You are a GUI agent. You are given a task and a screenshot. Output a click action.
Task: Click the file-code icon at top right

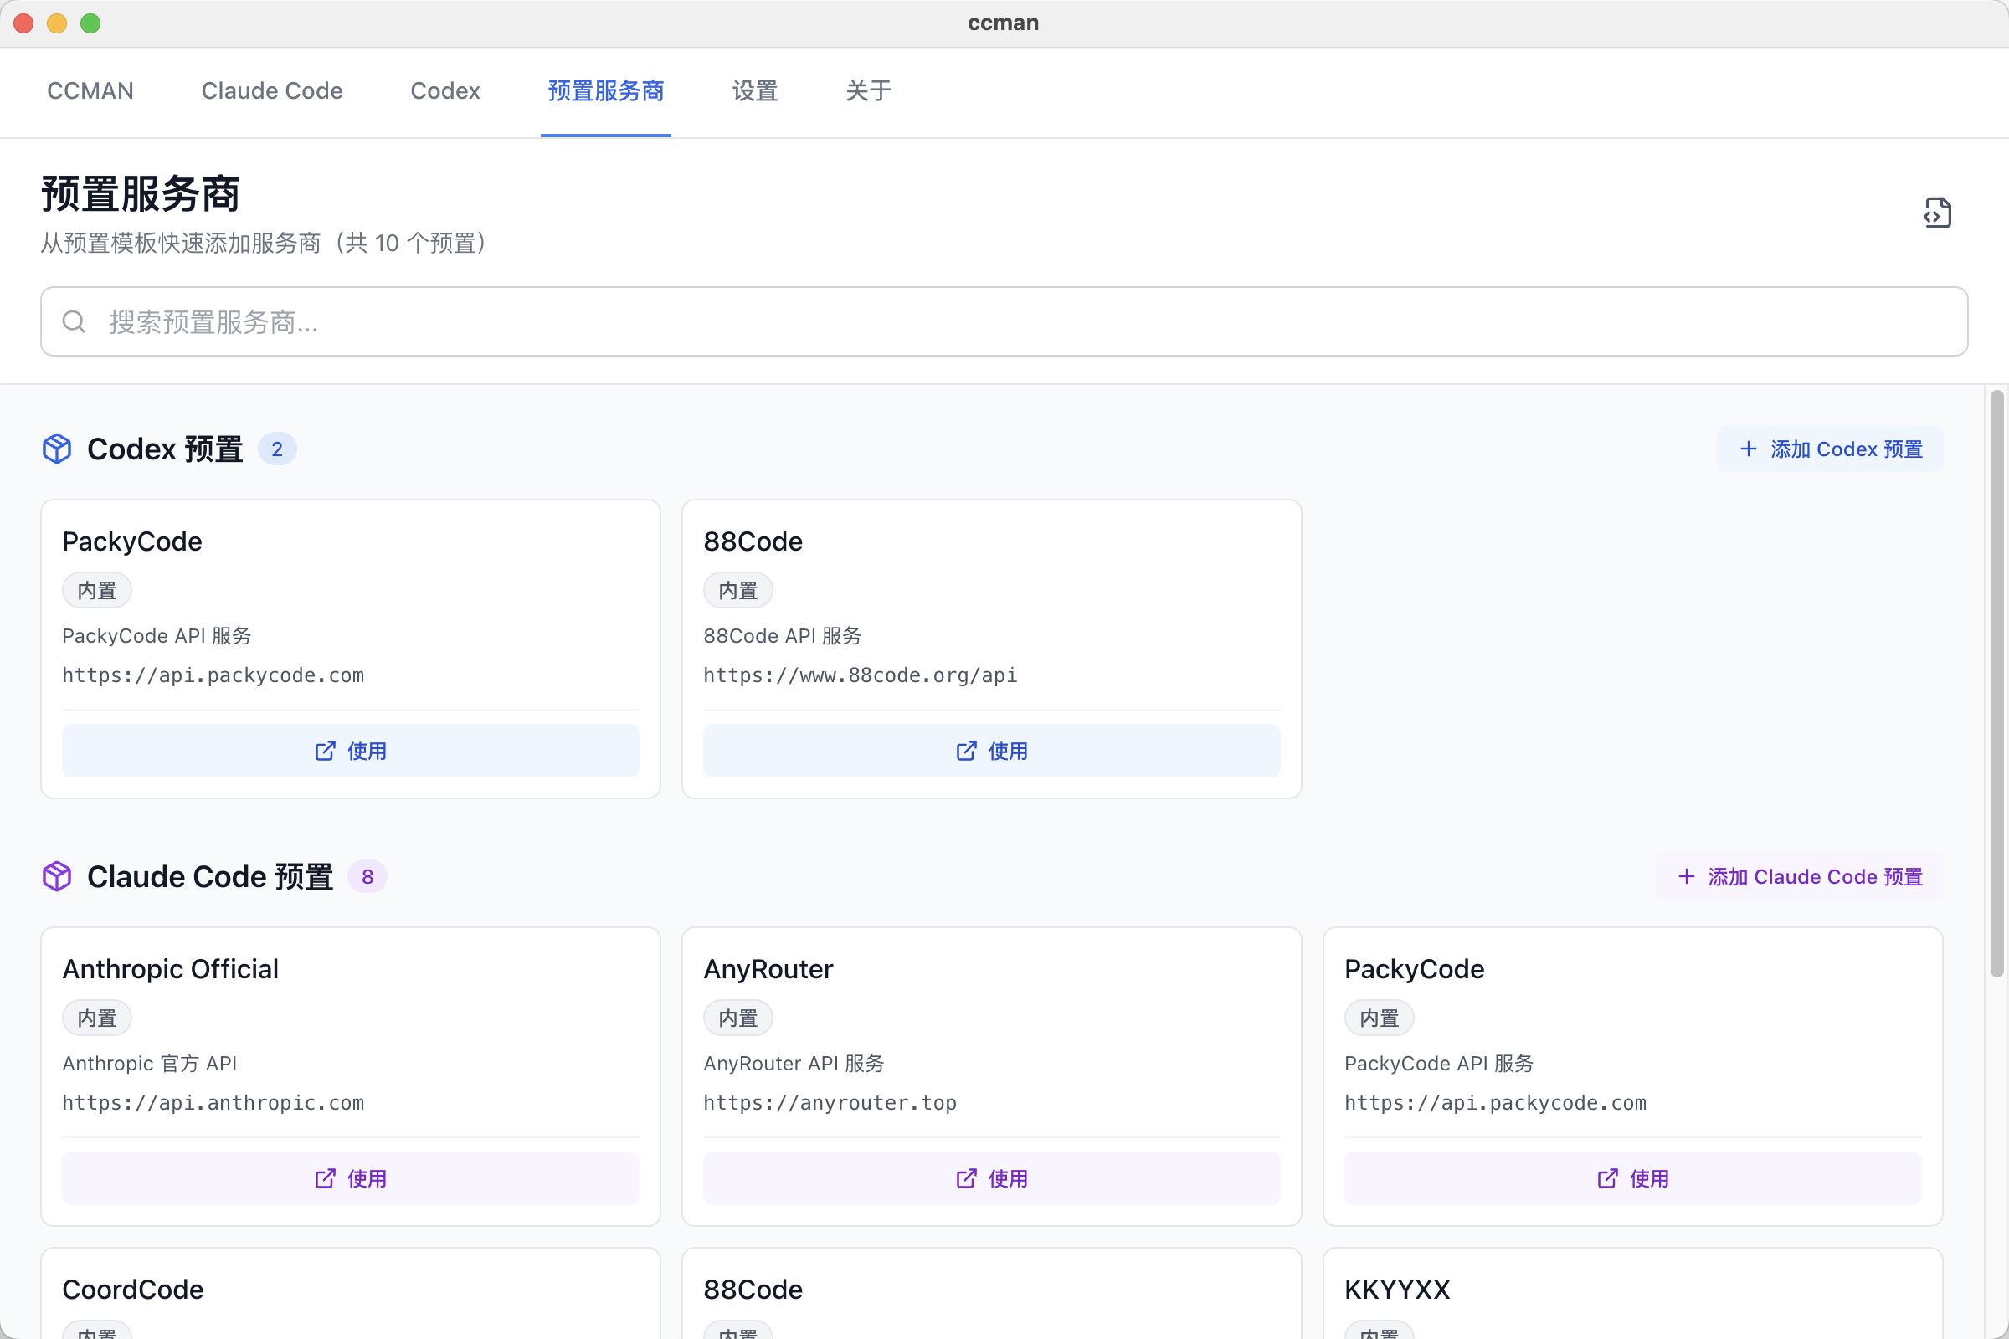(1937, 213)
